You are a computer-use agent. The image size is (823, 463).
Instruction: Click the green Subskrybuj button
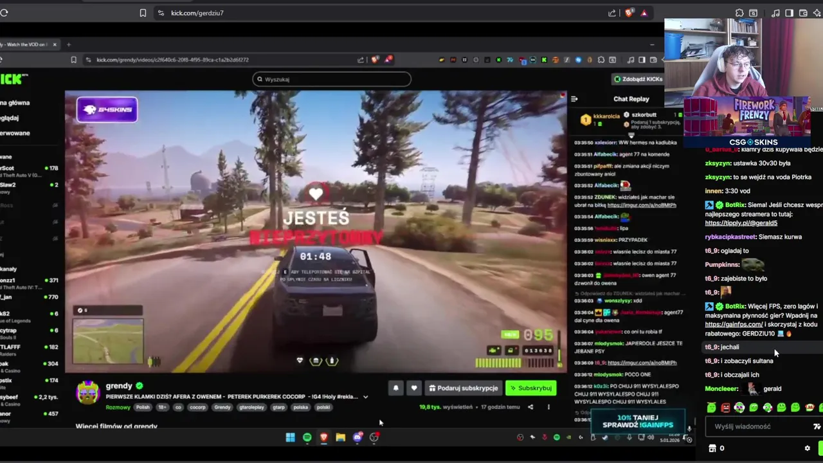(x=530, y=388)
